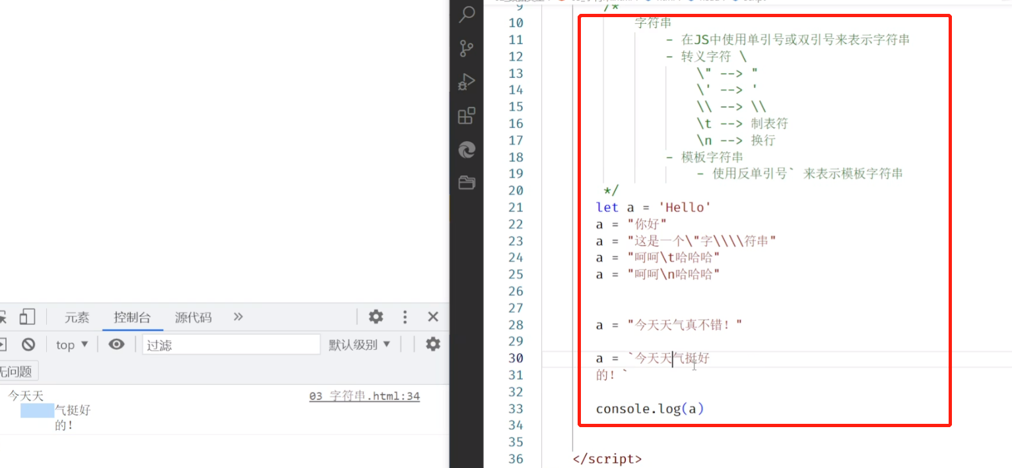Switch to the 元素 tab
Screen dimensions: 1012x468
coord(77,318)
